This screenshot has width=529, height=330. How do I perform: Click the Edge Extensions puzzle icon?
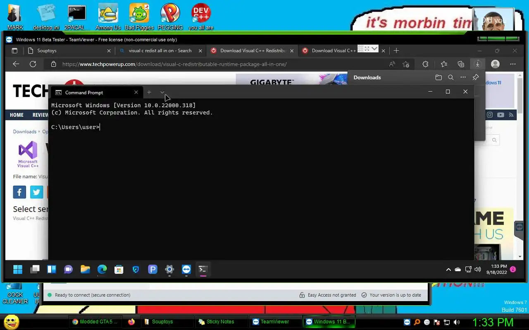(x=425, y=64)
